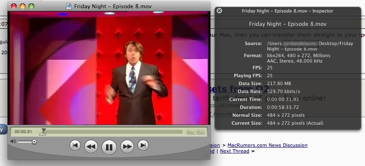Click the Playing FPS value in Inspector

[270, 75]
